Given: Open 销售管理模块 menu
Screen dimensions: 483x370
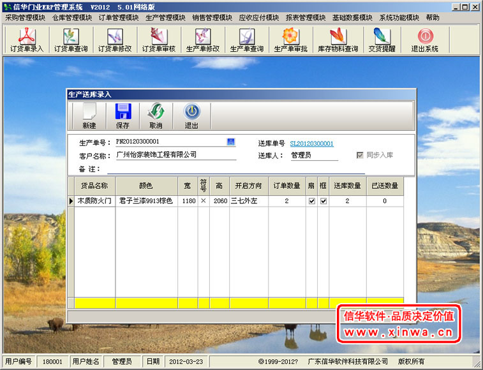Looking at the screenshot, I should click(x=212, y=18).
